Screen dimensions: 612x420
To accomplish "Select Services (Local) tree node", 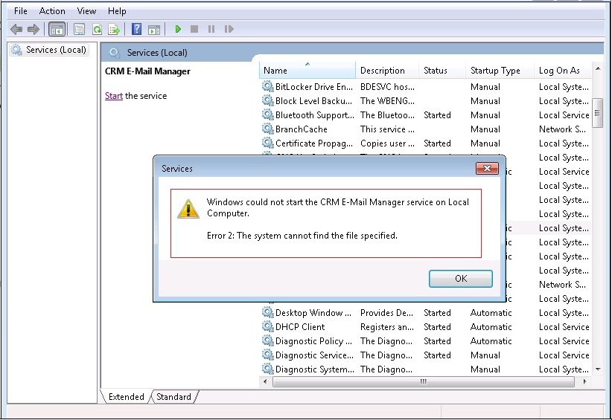I will coord(49,50).
